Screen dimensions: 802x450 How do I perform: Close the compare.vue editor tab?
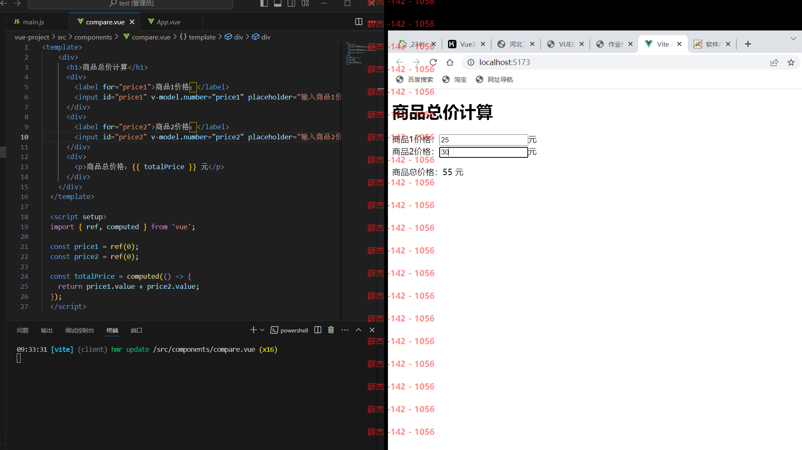(x=132, y=22)
